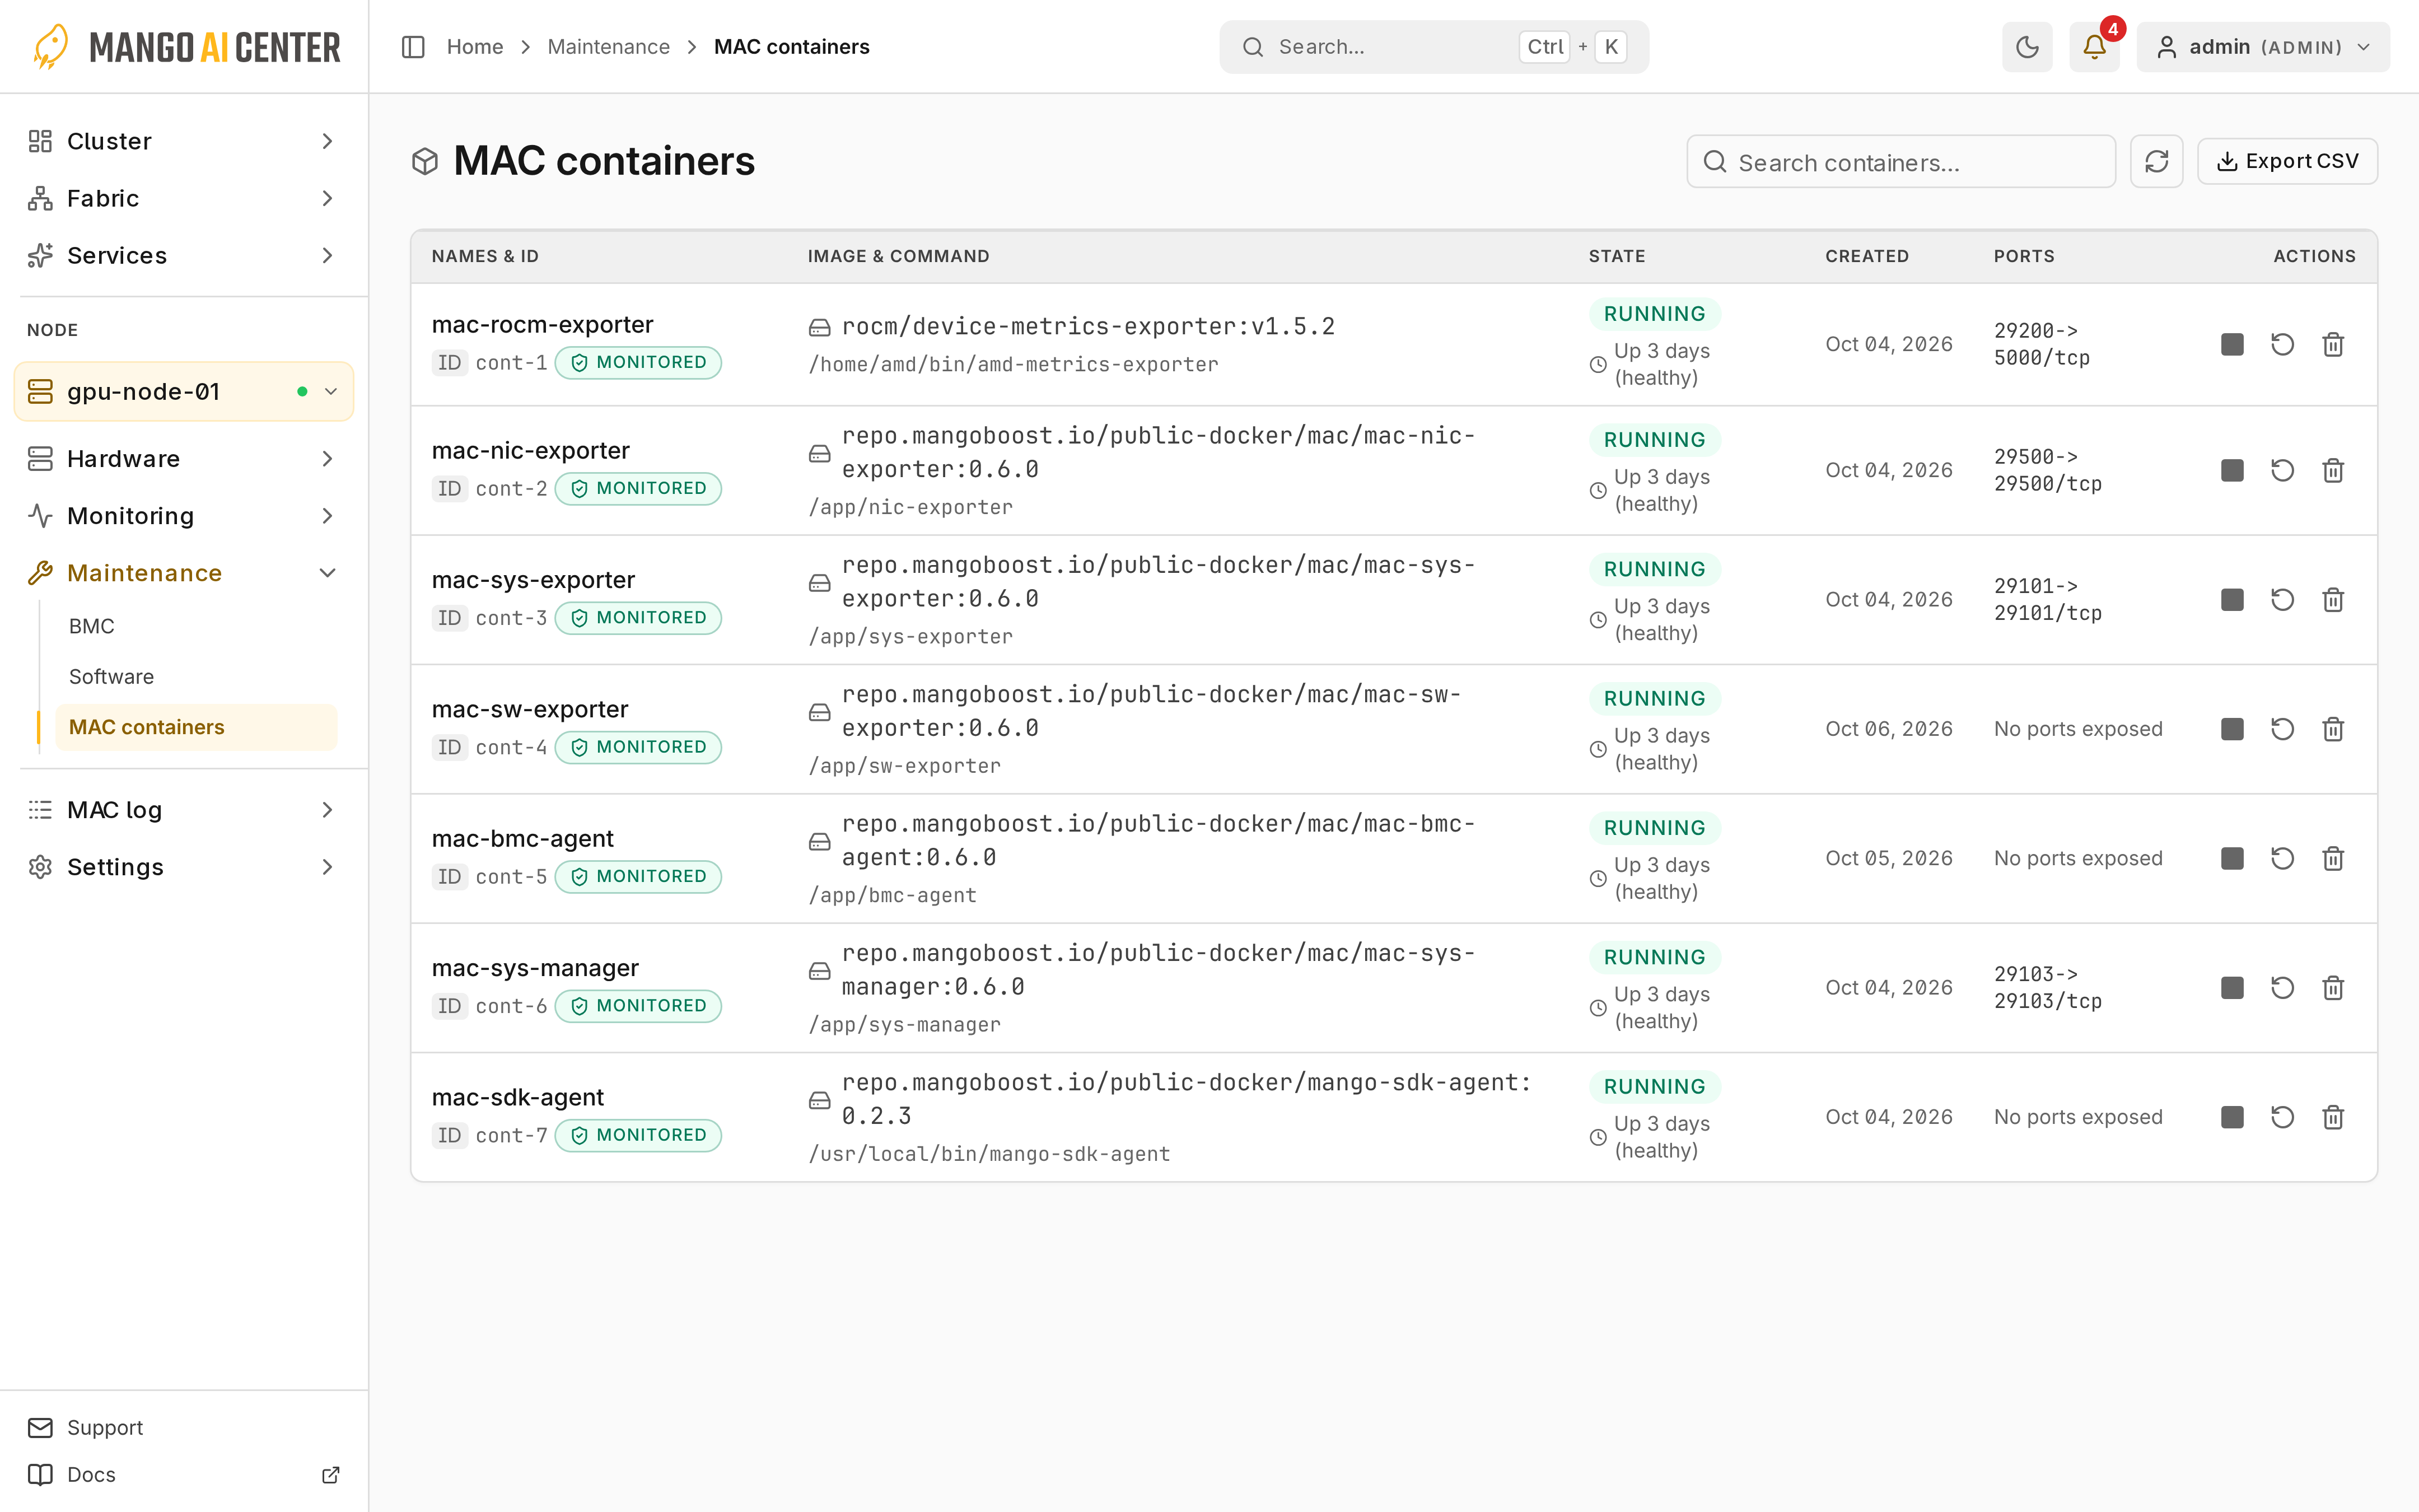Switch to dark mode moon icon
Viewport: 2419px width, 1512px height.
tap(2027, 47)
